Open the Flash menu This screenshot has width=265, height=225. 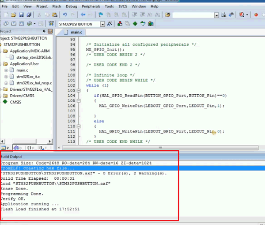pos(57,7)
